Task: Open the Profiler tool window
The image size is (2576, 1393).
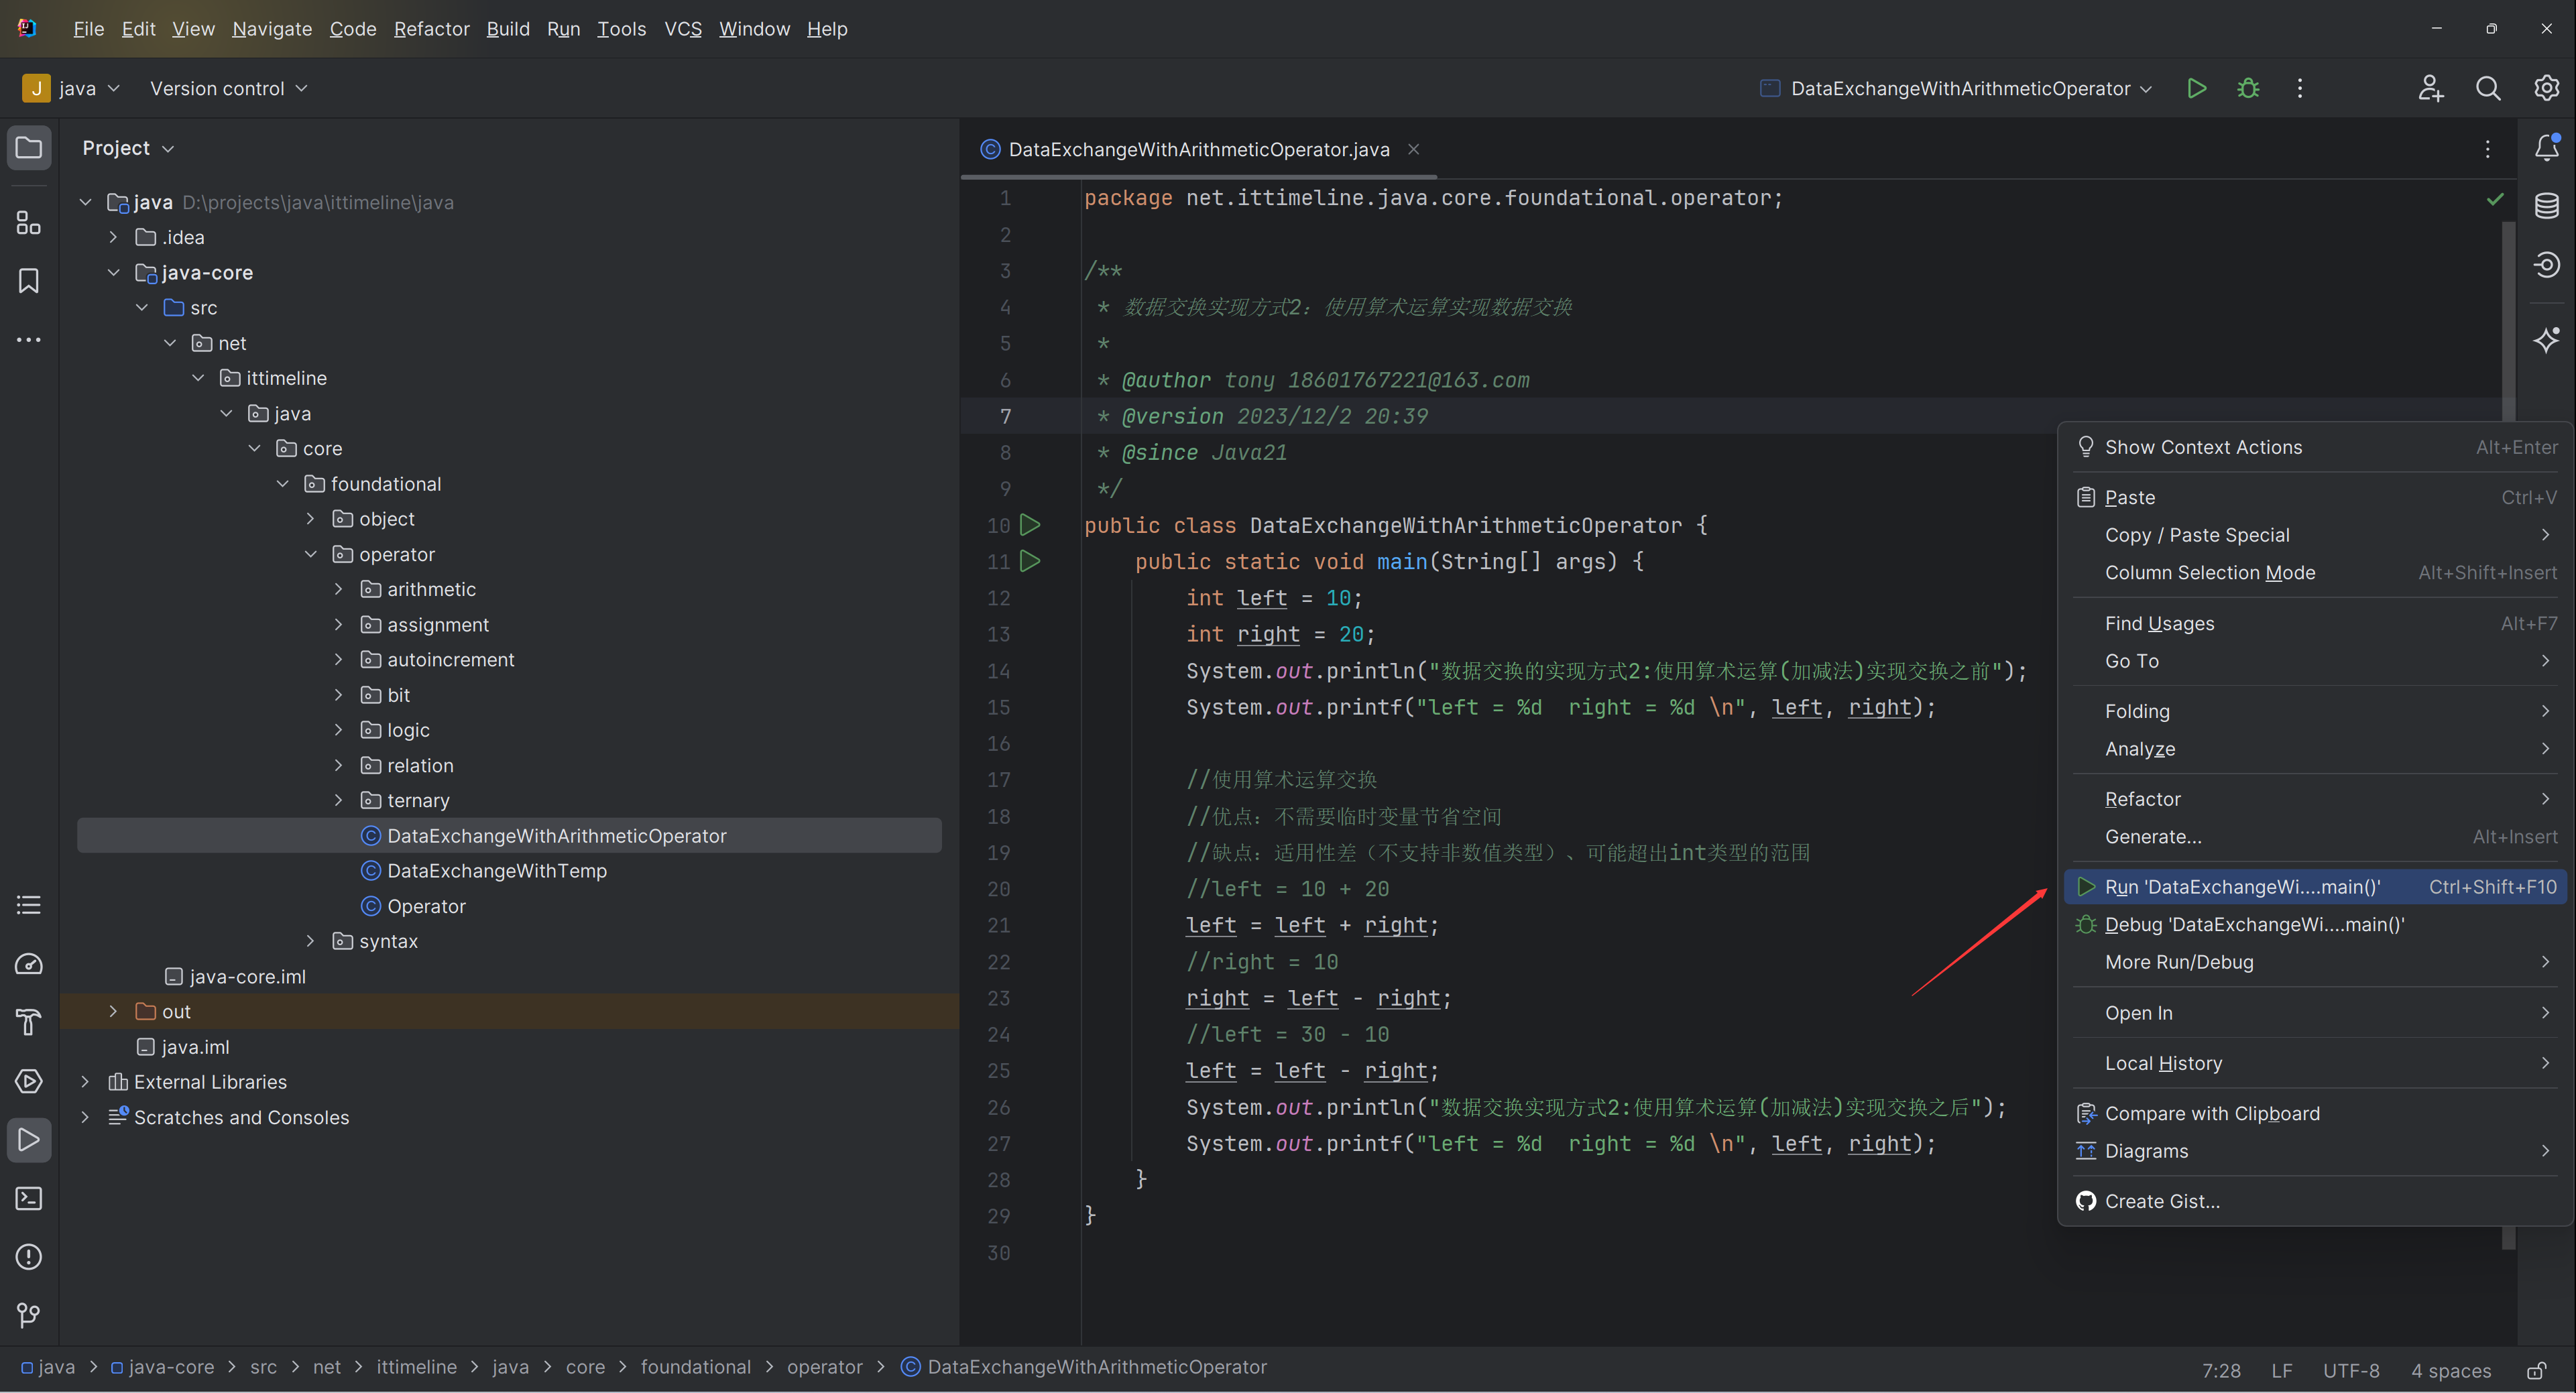Action: [x=29, y=964]
